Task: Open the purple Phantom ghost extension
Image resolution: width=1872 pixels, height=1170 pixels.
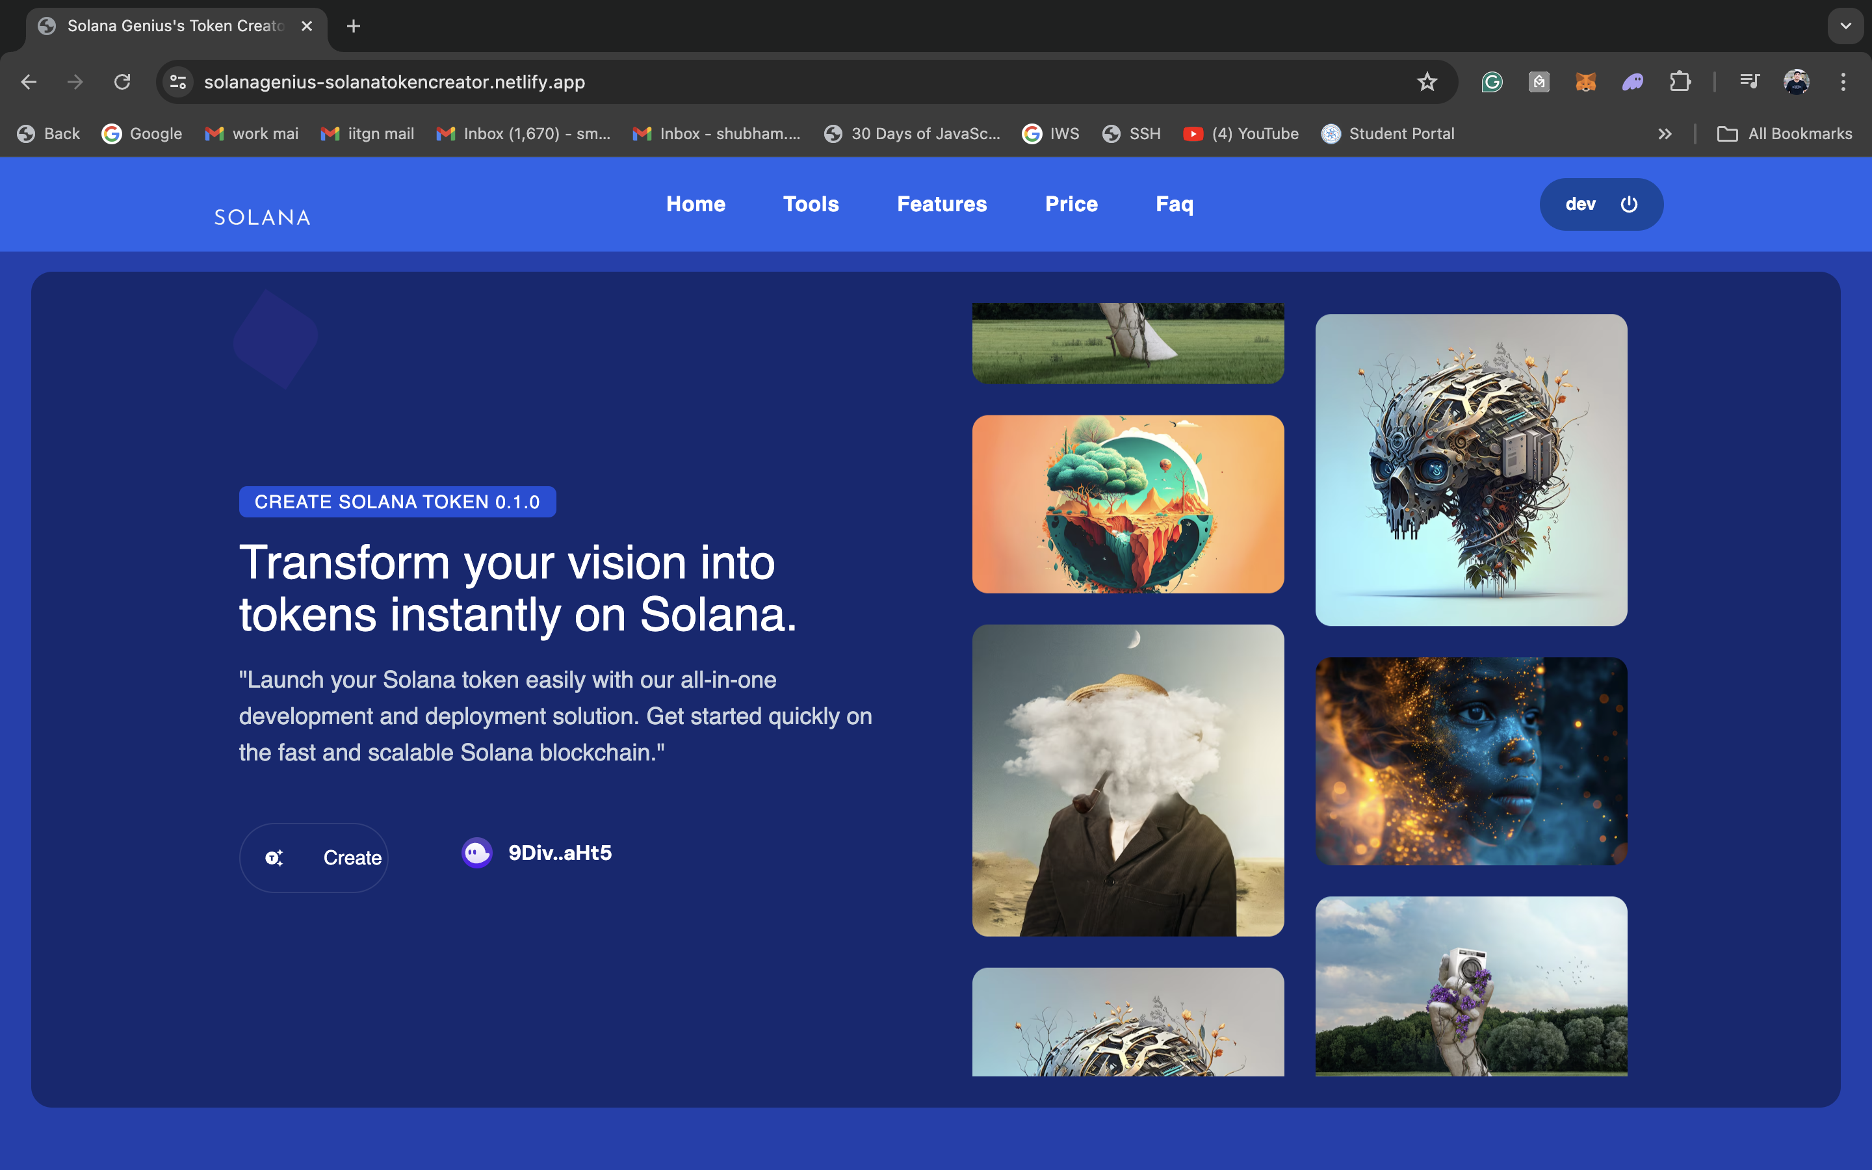Action: click(1632, 82)
